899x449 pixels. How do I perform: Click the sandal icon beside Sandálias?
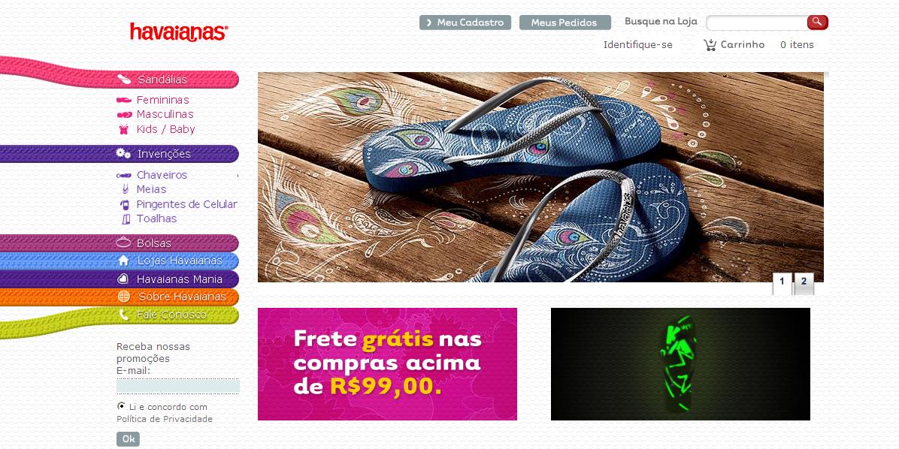click(124, 79)
